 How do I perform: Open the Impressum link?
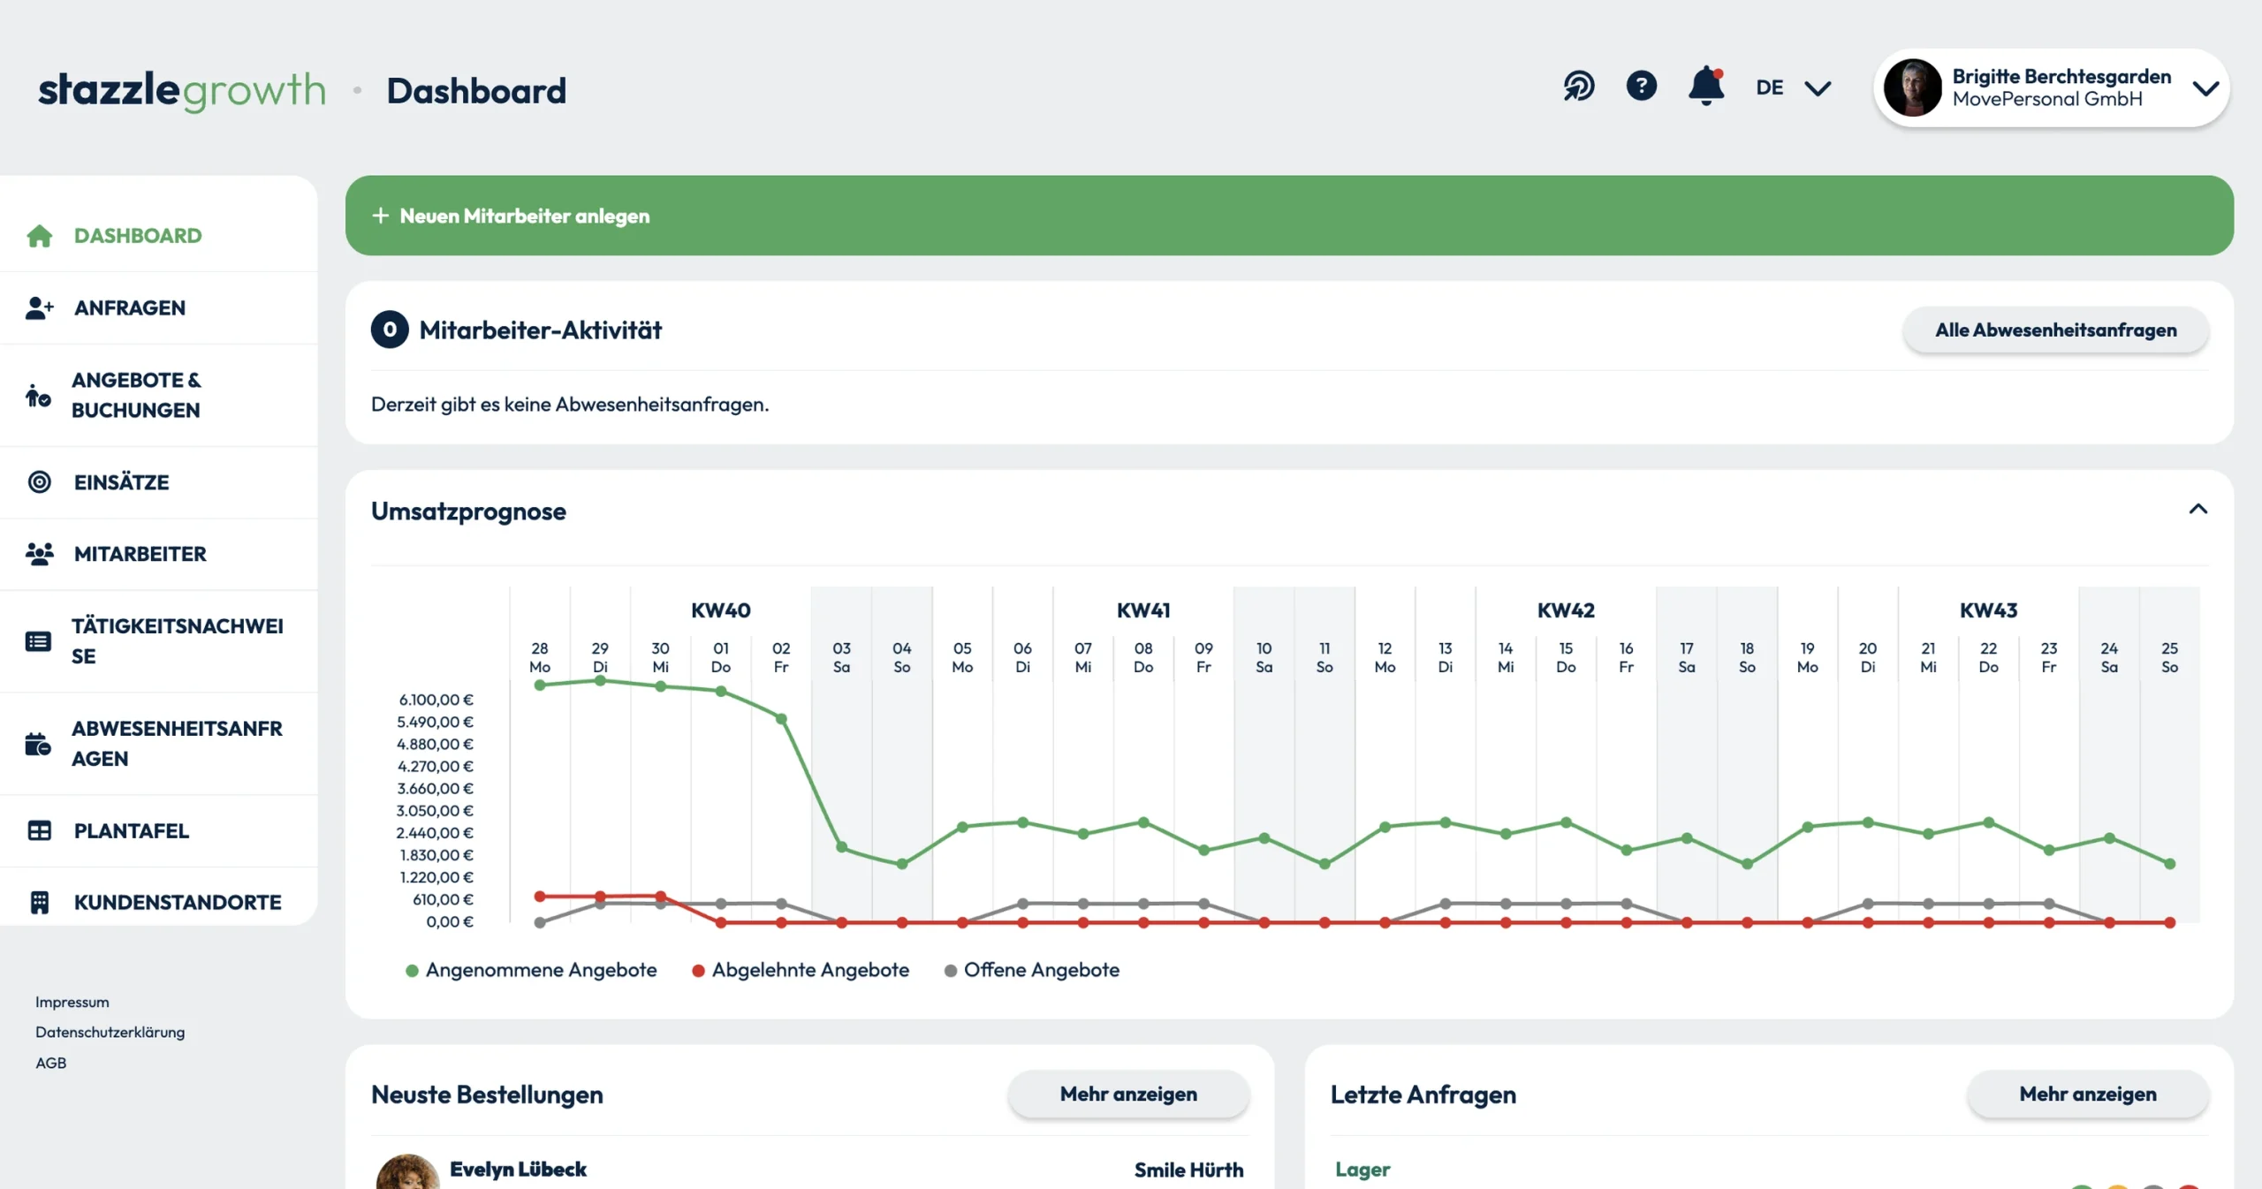[72, 1002]
